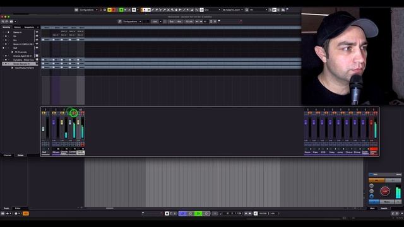Select the Stereo In row in visibility list
The image size is (404, 227).
(x=20, y=32)
